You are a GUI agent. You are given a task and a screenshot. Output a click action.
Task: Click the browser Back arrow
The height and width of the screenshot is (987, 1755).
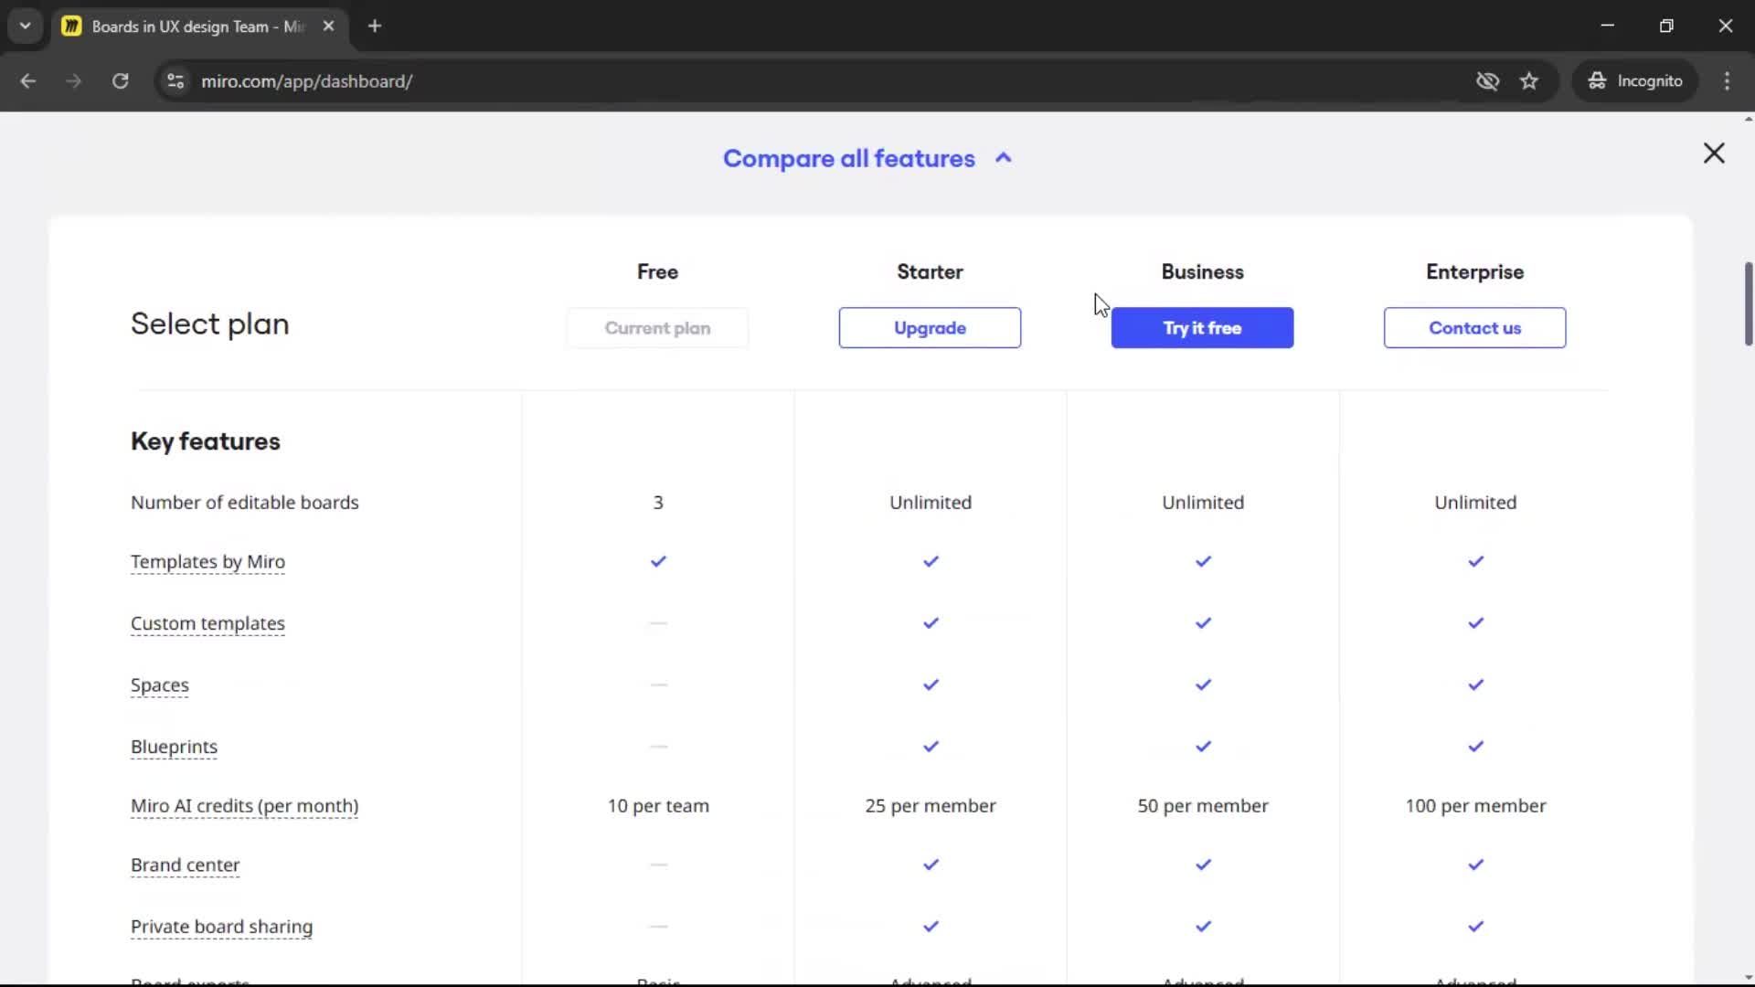pos(28,80)
